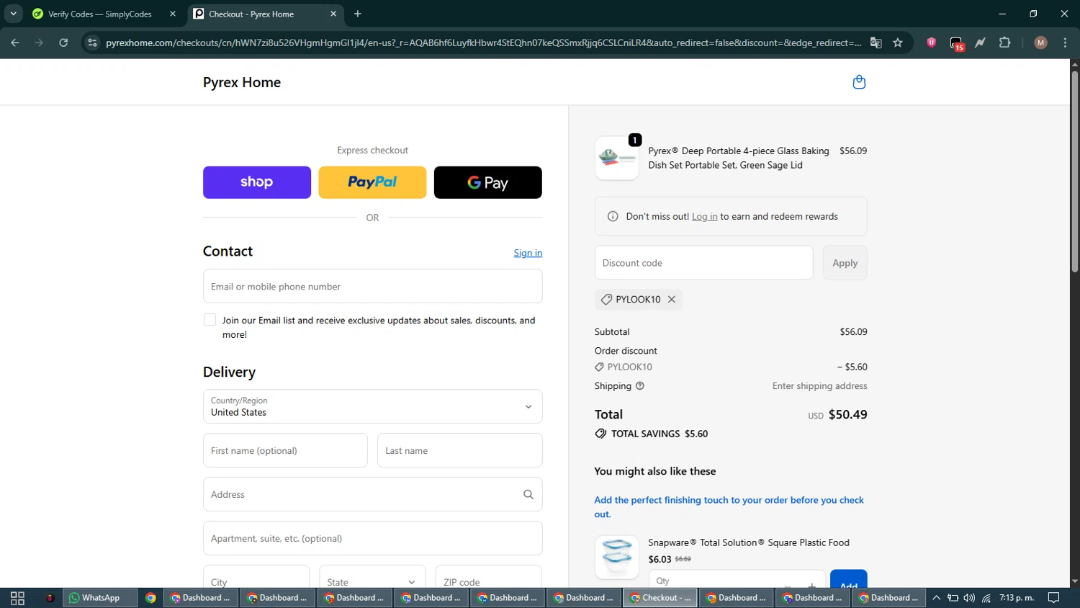Toggle the Join our Email list checkbox

click(210, 320)
